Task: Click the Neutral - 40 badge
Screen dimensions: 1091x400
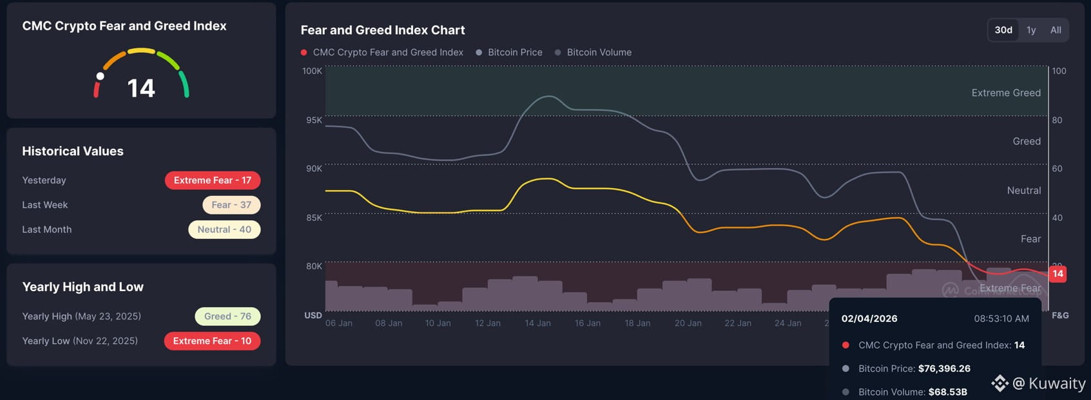Action: click(224, 229)
